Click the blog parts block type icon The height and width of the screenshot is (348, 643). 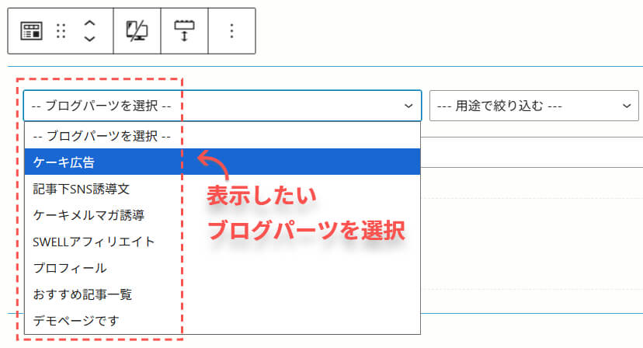(x=30, y=31)
